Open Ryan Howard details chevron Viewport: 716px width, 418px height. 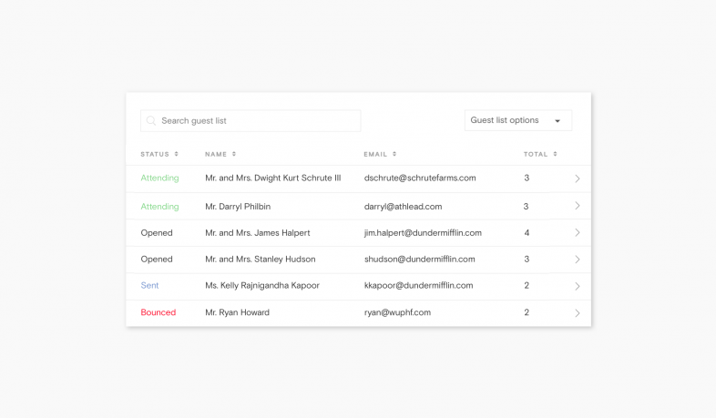pyautogui.click(x=577, y=313)
